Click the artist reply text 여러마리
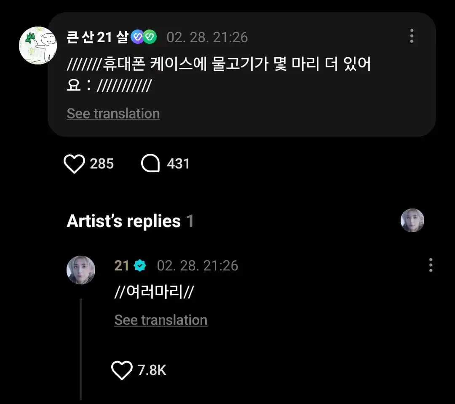The width and height of the screenshot is (455, 404). [x=154, y=292]
